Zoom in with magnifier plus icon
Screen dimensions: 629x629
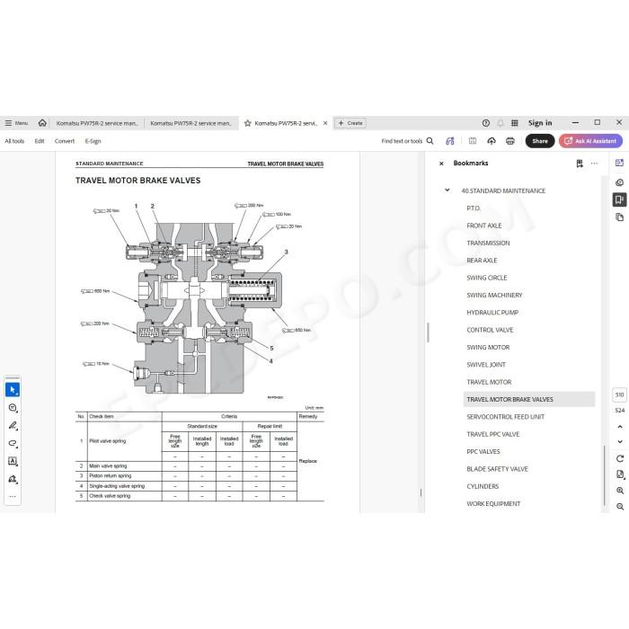620,491
